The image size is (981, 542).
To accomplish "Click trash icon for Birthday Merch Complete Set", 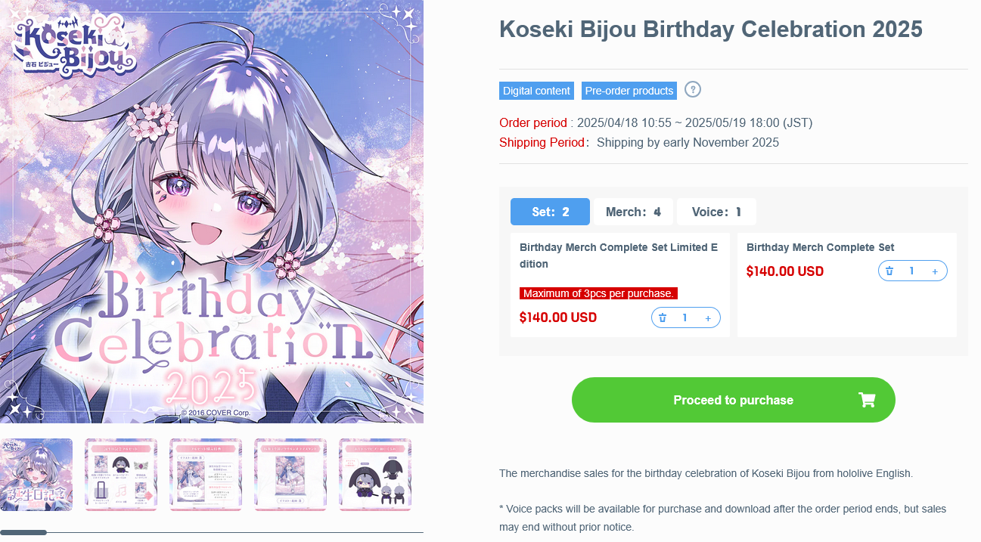I will [x=889, y=271].
